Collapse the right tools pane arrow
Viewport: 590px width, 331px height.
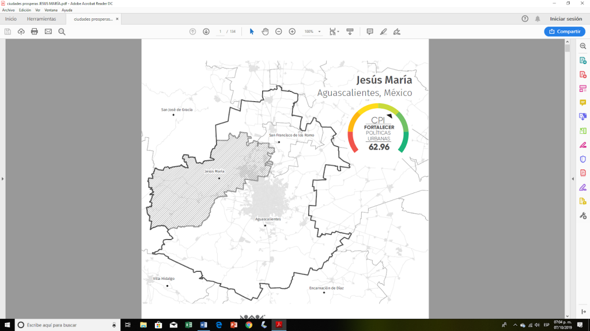(x=573, y=179)
